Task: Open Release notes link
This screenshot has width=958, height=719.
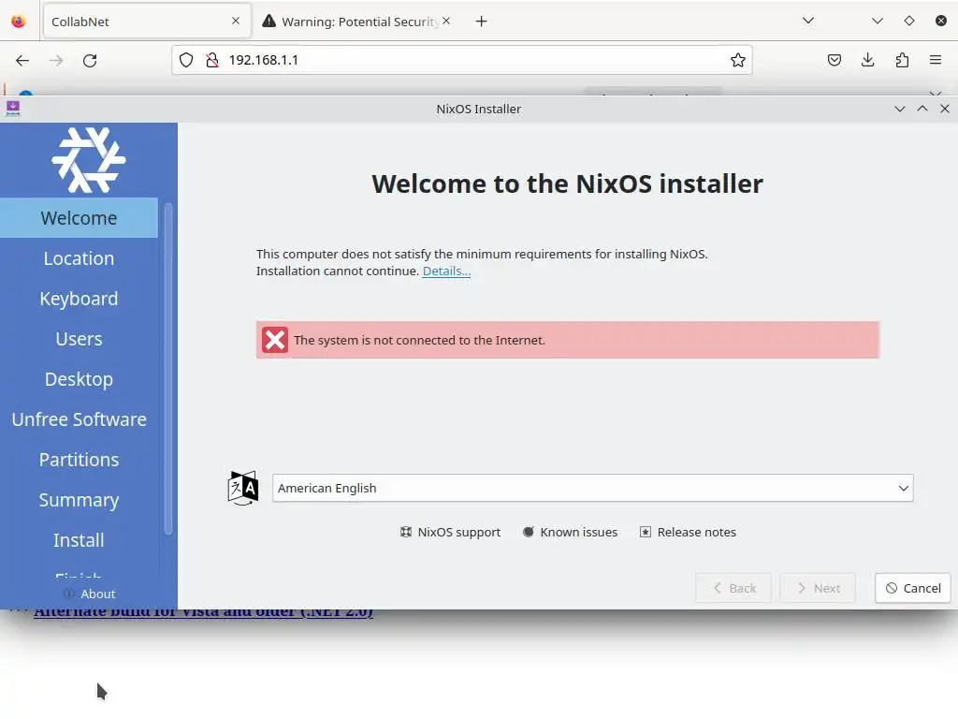Action: [x=688, y=532]
